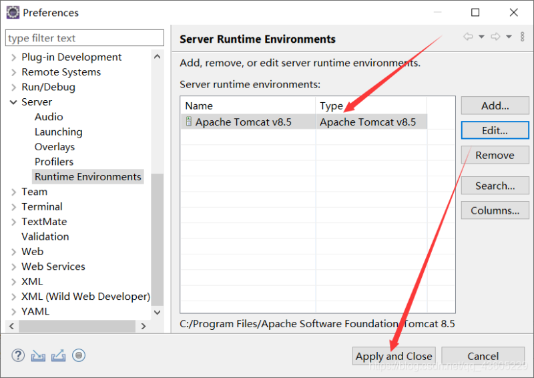Click the tree vertical scrollbar thumb

pyautogui.click(x=158, y=239)
